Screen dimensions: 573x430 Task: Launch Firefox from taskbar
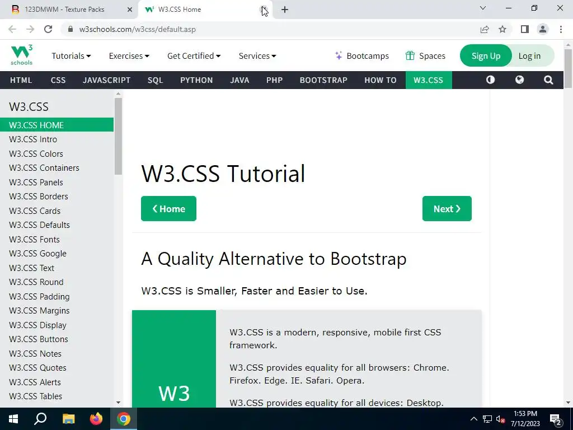tap(96, 419)
